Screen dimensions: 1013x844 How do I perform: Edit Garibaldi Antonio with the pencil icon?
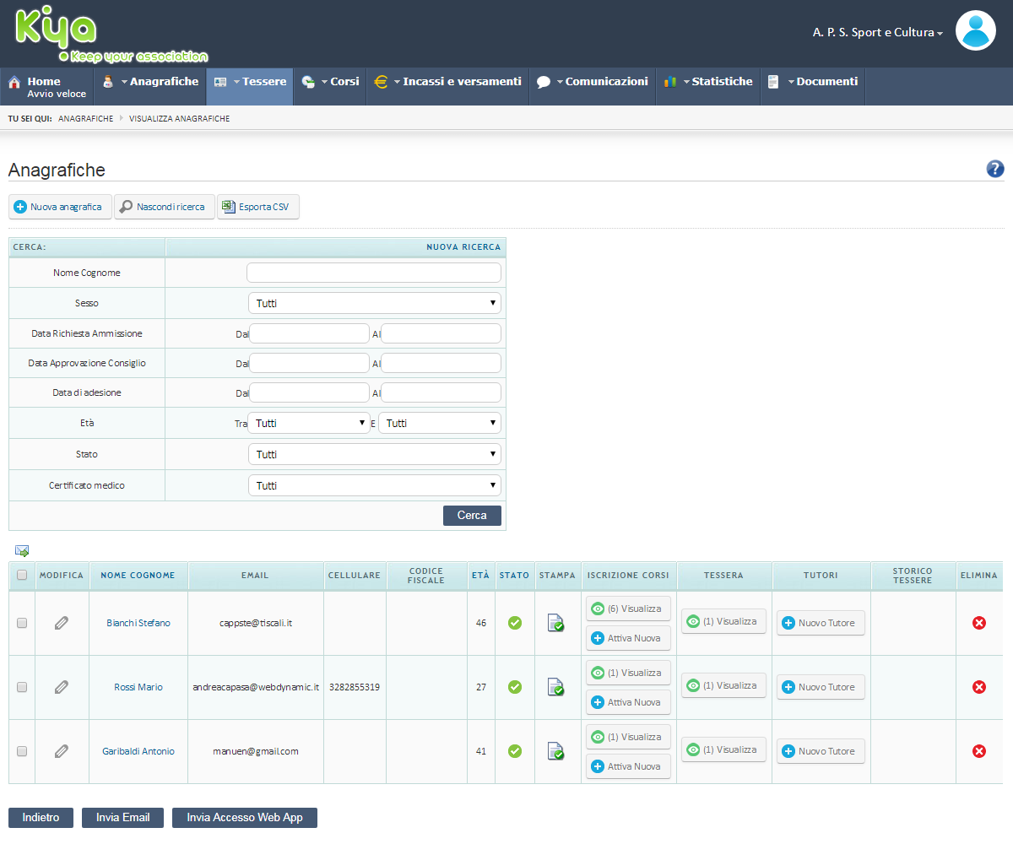click(x=62, y=751)
